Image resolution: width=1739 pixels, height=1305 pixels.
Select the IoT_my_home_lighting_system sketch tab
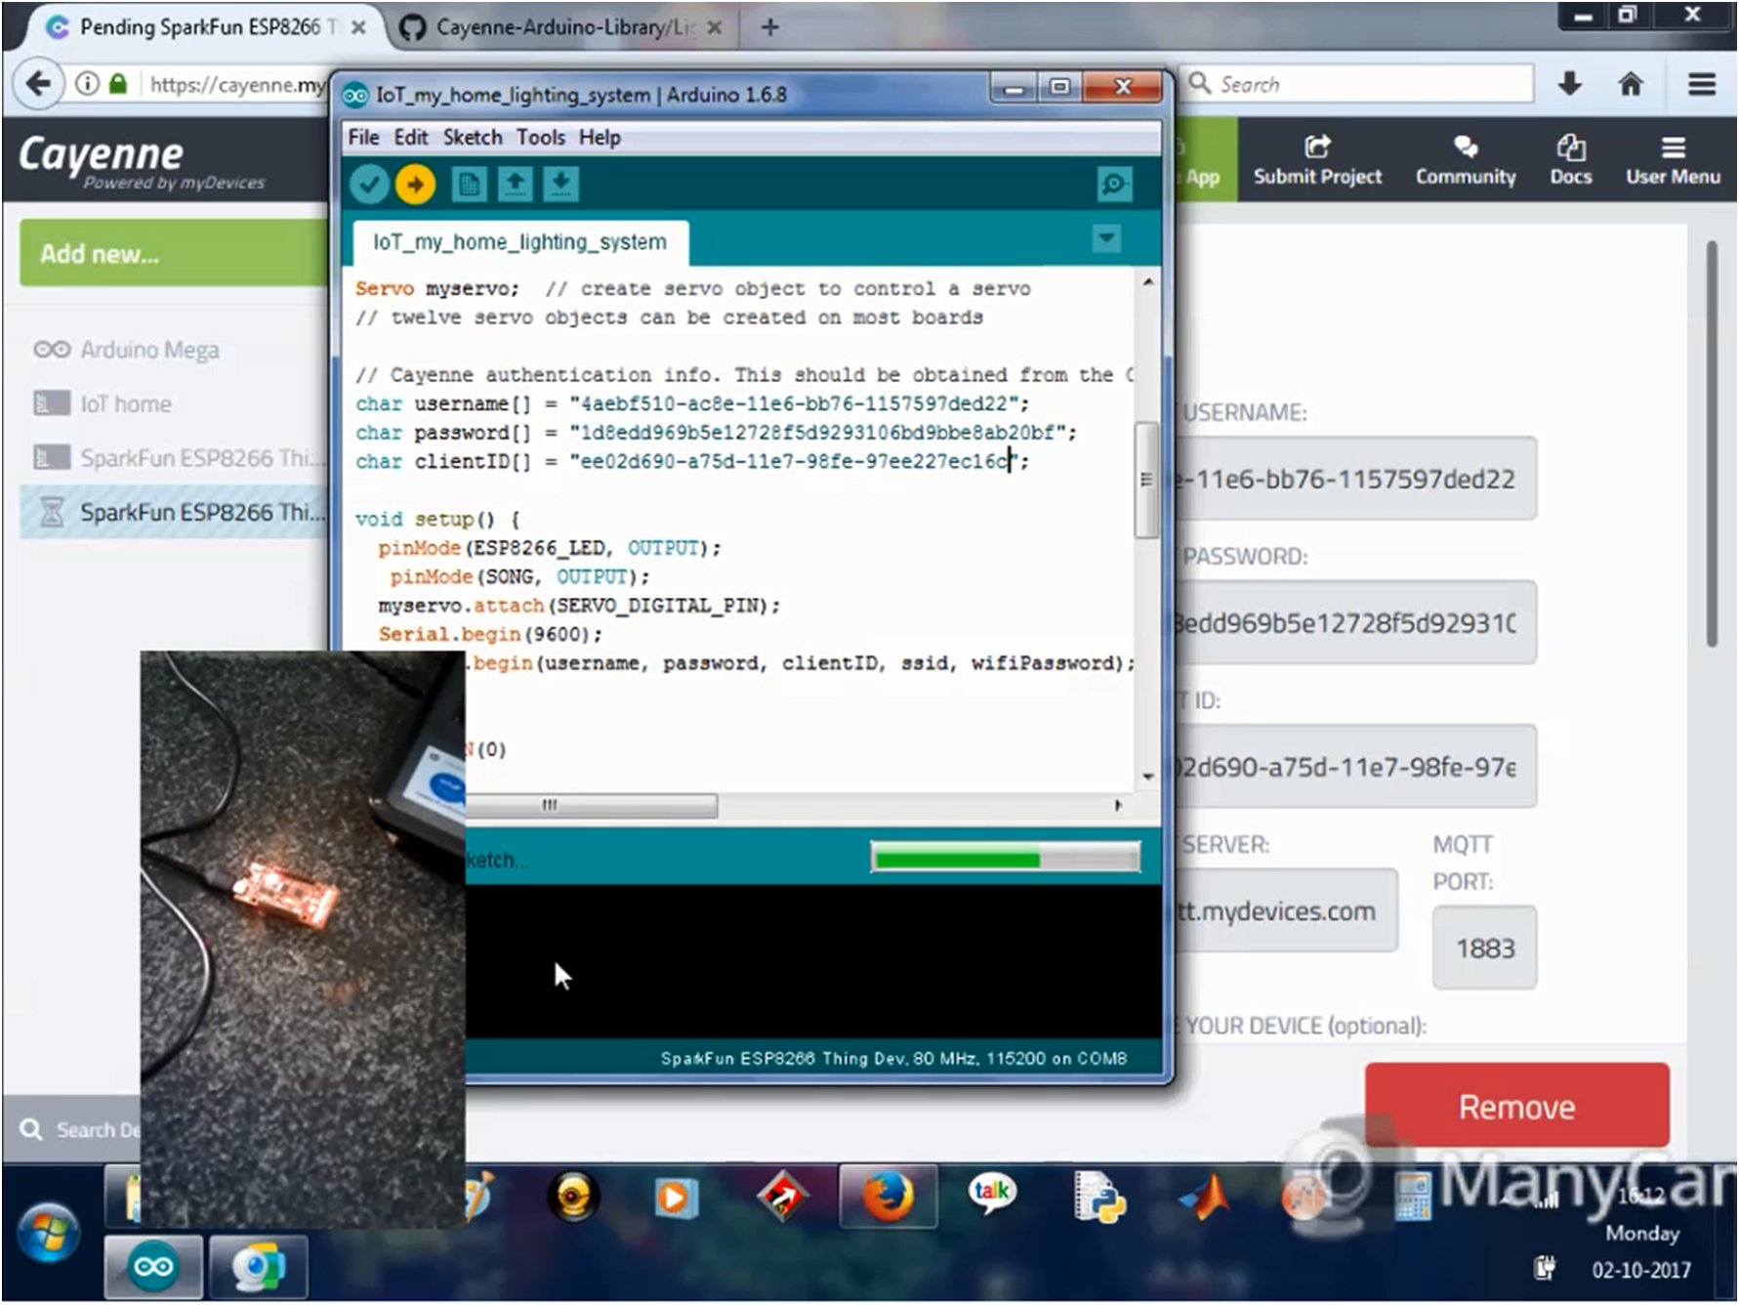point(519,242)
